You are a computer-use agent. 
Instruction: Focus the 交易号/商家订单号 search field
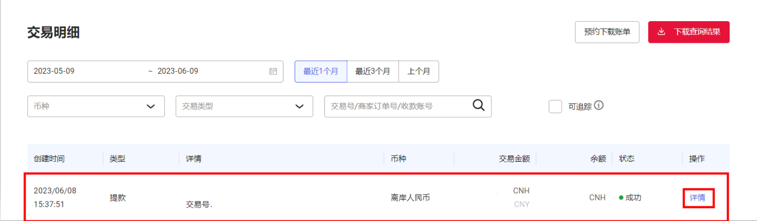pos(408,106)
